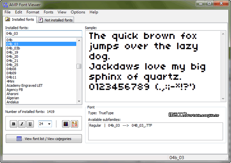This screenshot has height=163, width=231.
Task: Open the Edit menu
Action: pyautogui.click(x=18, y=12)
